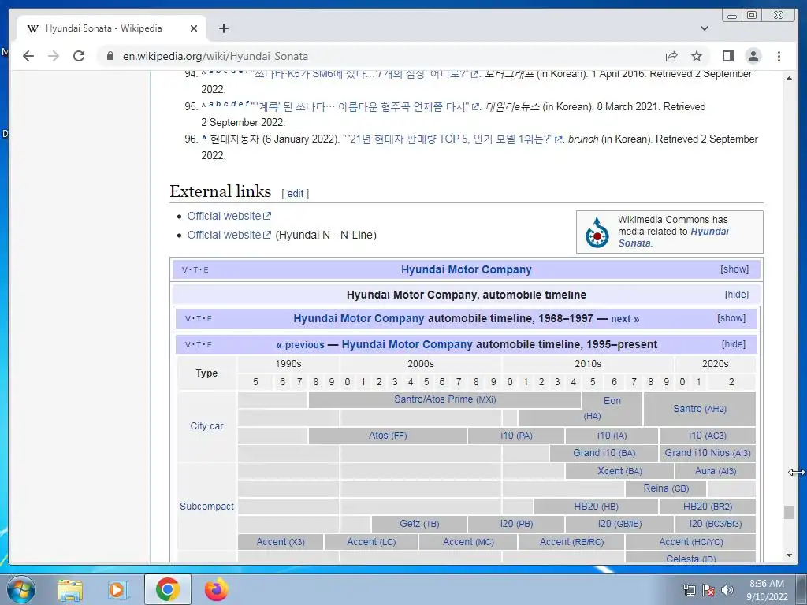807x605 pixels.
Task: Click Chrome icon in taskbar
Action: [x=167, y=589]
